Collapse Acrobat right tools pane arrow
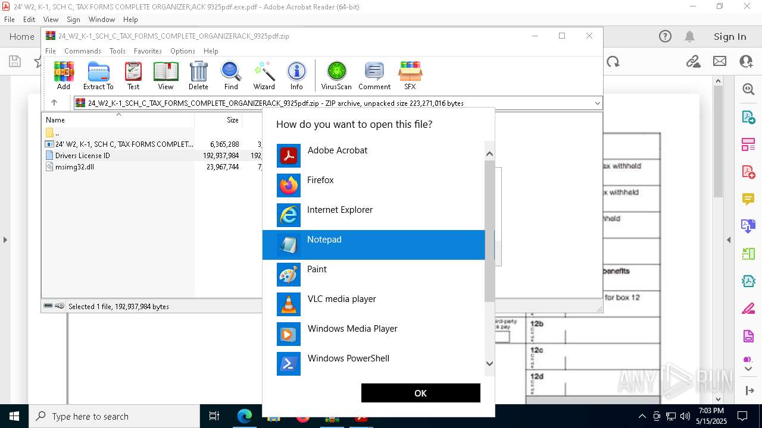 [x=729, y=240]
